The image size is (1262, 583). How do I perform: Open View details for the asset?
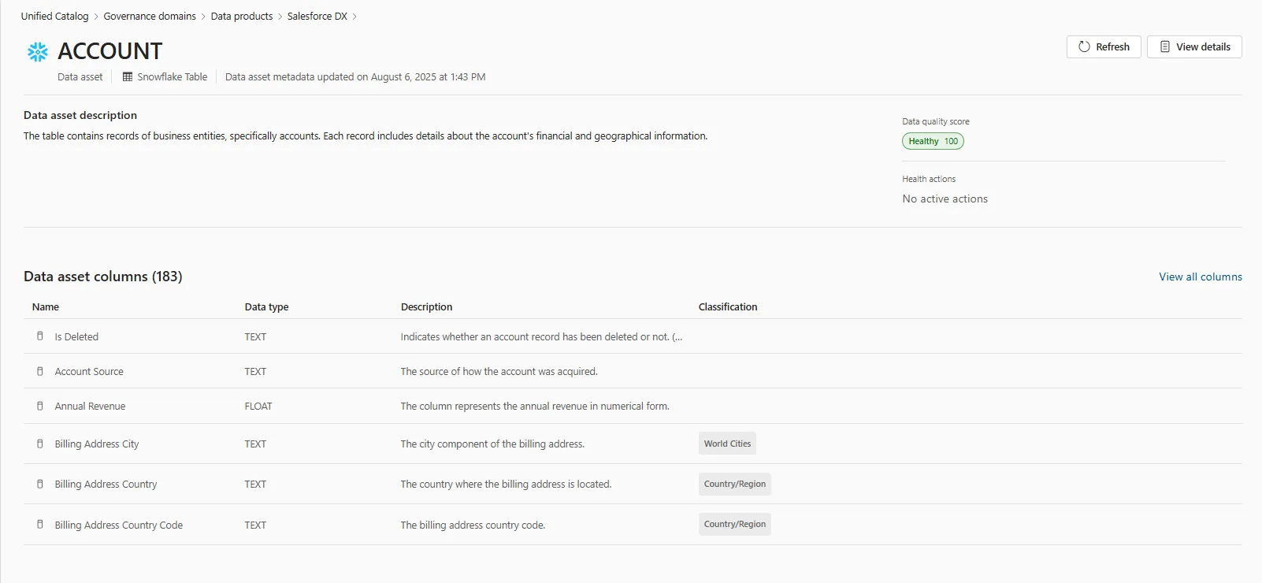point(1194,46)
